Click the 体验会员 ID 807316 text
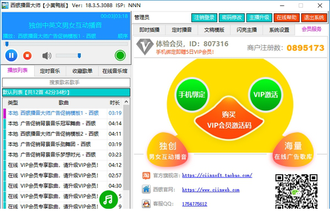The height and width of the screenshot is (217, 330). [x=192, y=44]
